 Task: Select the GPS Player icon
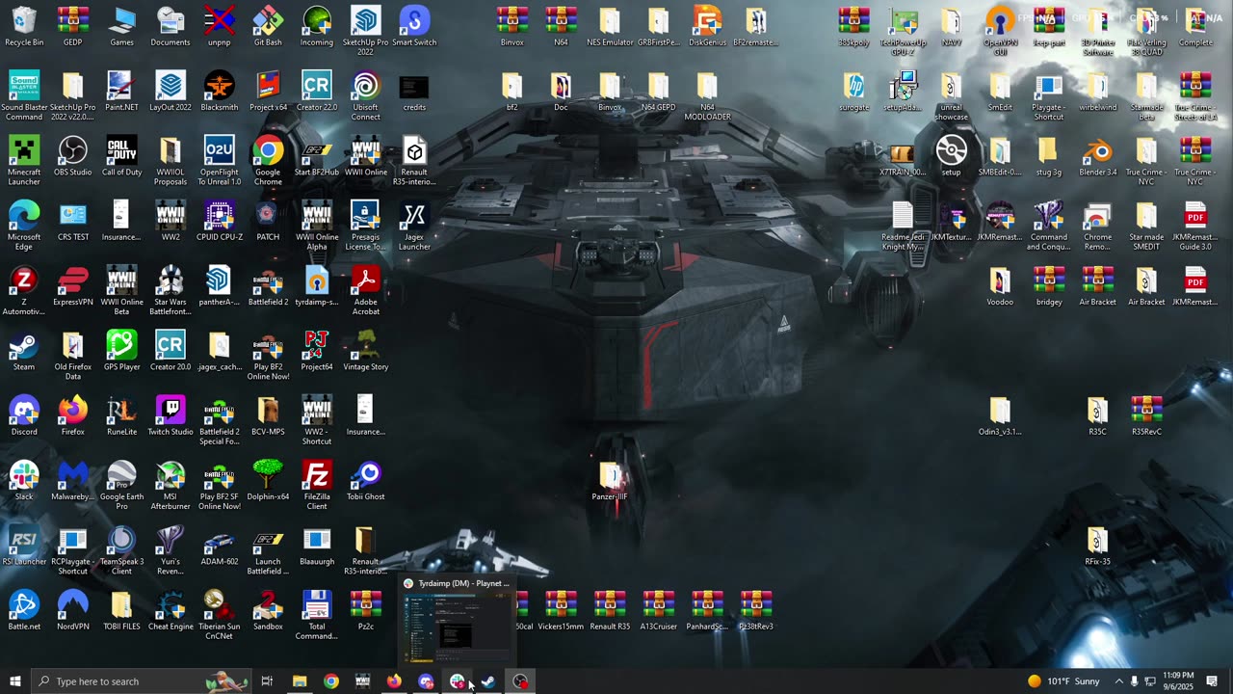121,350
